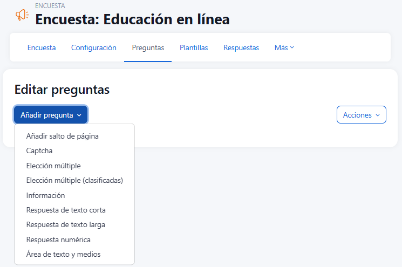
Task: Add an Información item
Action: point(45,195)
